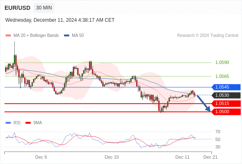Click the RSI 70 axis label

218,132
